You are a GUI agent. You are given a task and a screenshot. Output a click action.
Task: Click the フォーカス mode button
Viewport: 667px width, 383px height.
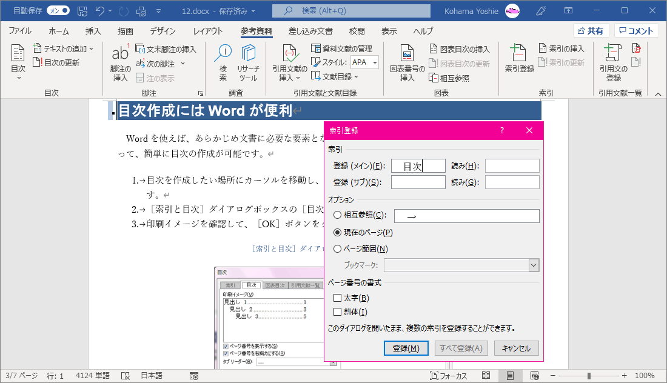click(449, 376)
